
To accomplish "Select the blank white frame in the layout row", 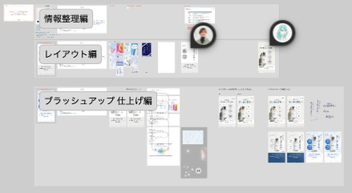I will (x=166, y=57).
